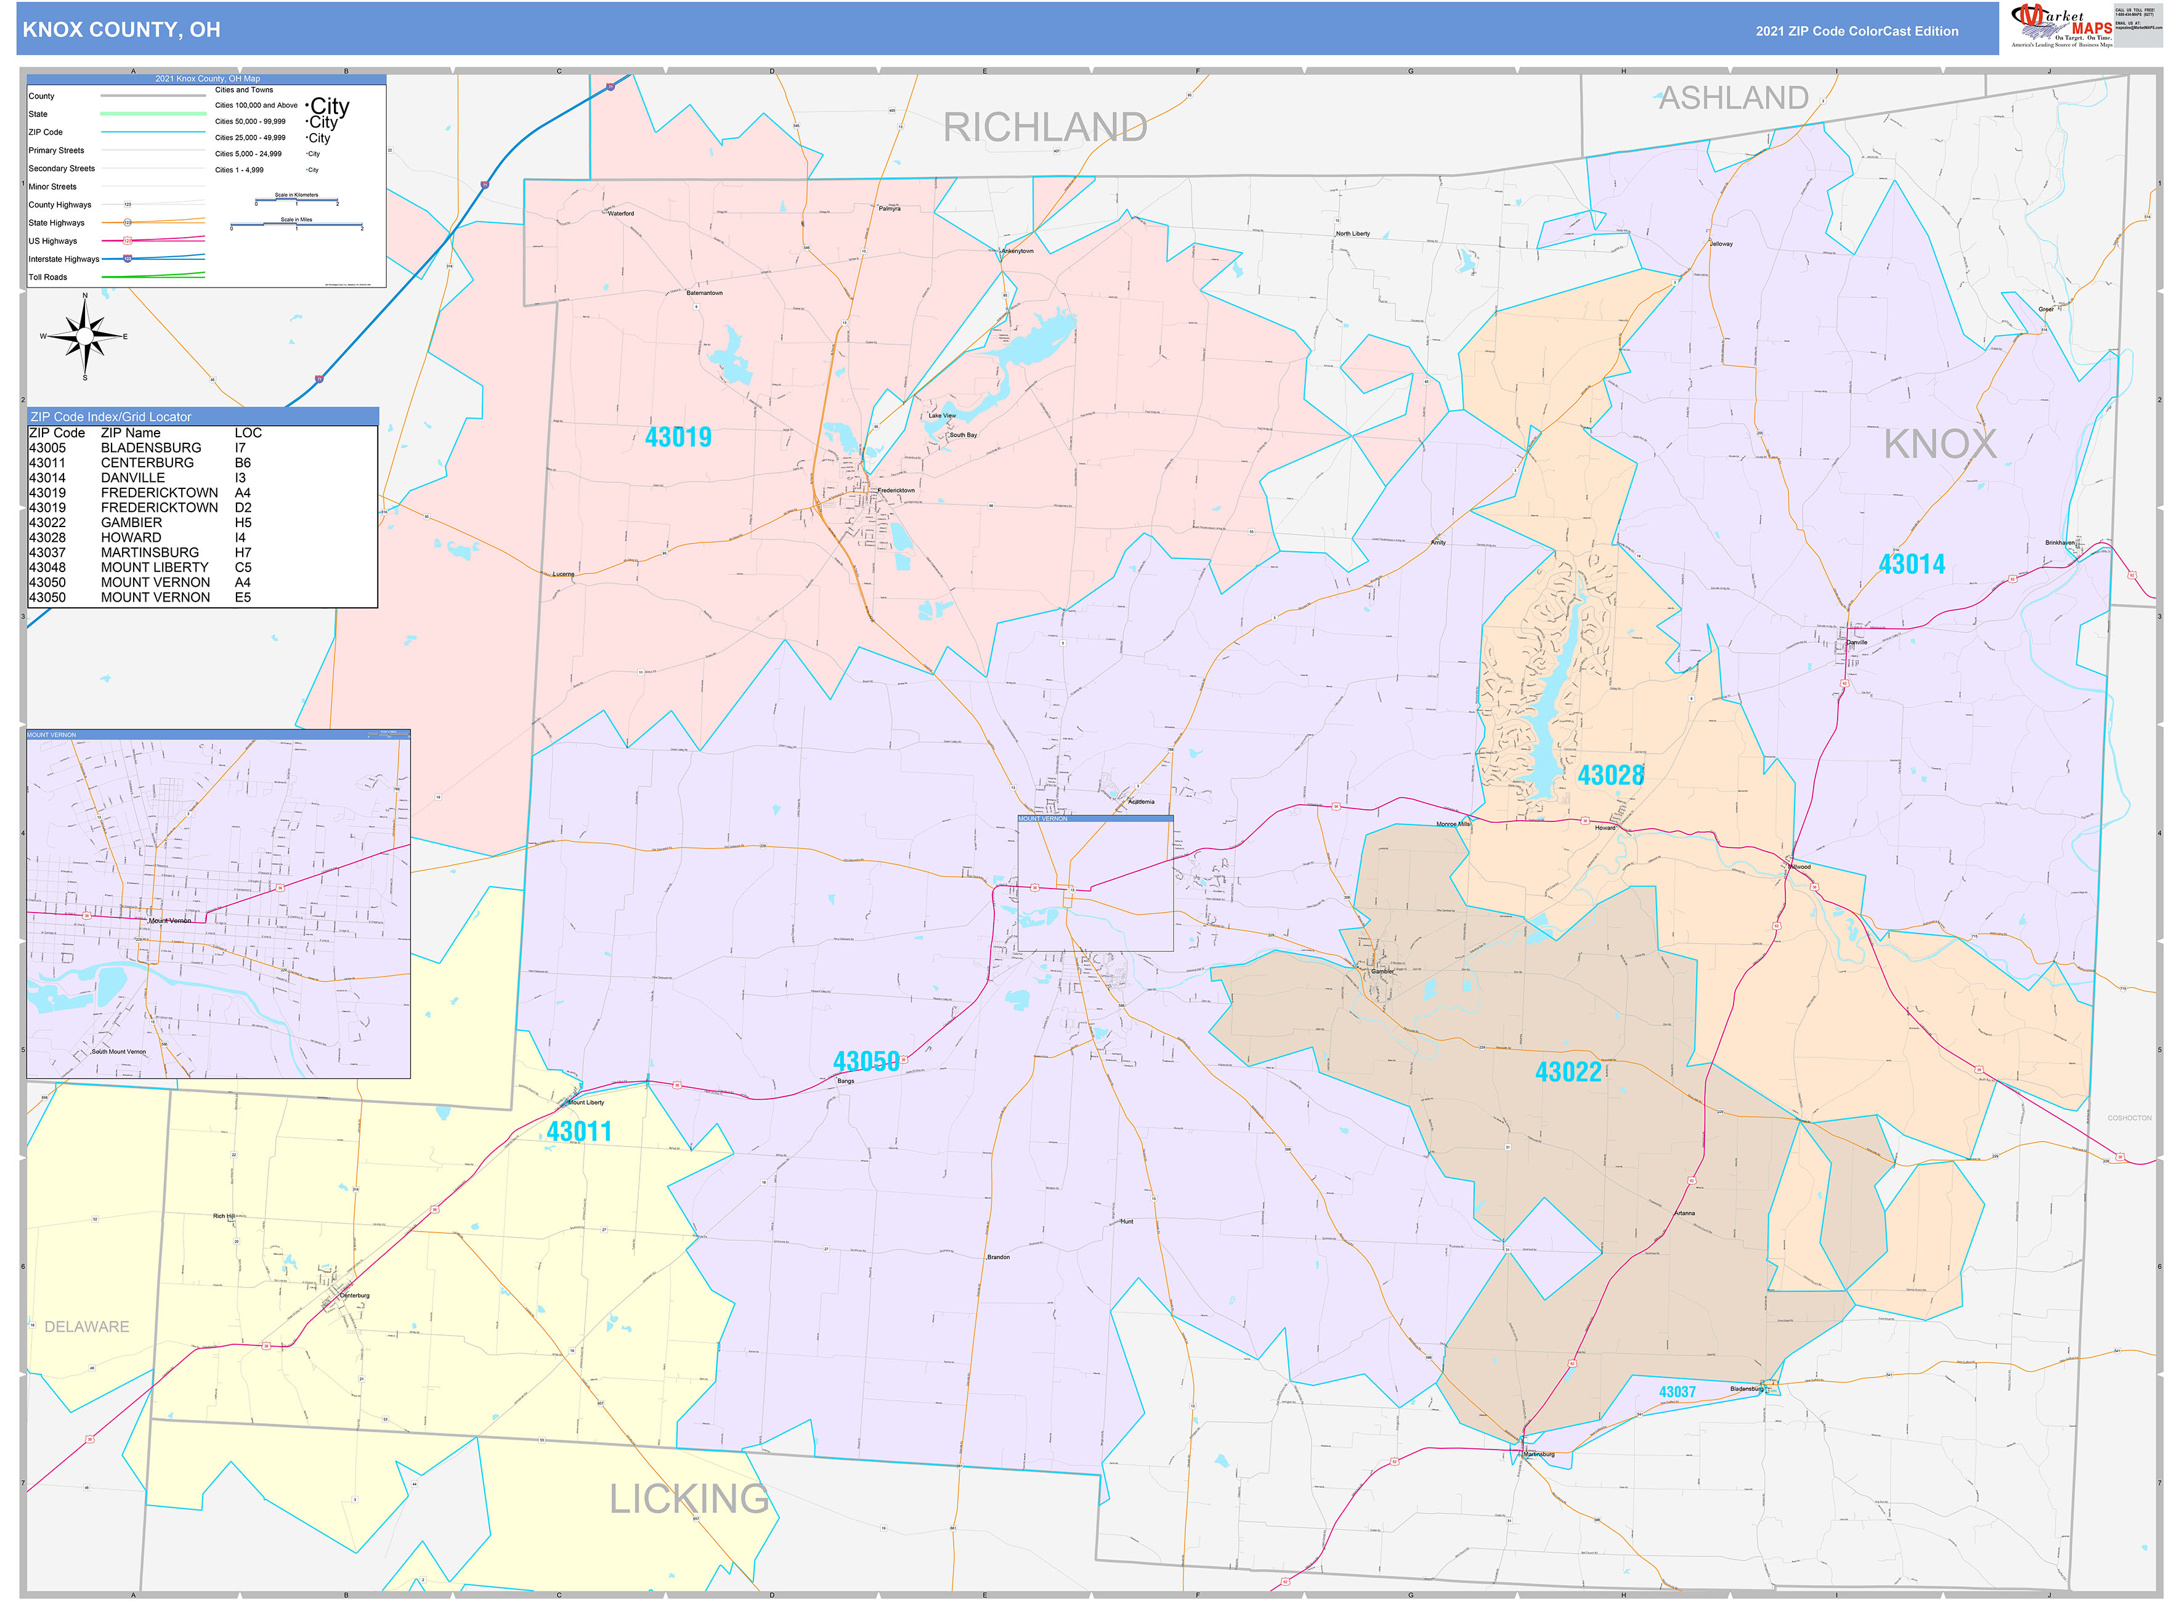2174x1601 pixels.
Task: Click the County Highways 123 marker in legend
Action: 127,204
